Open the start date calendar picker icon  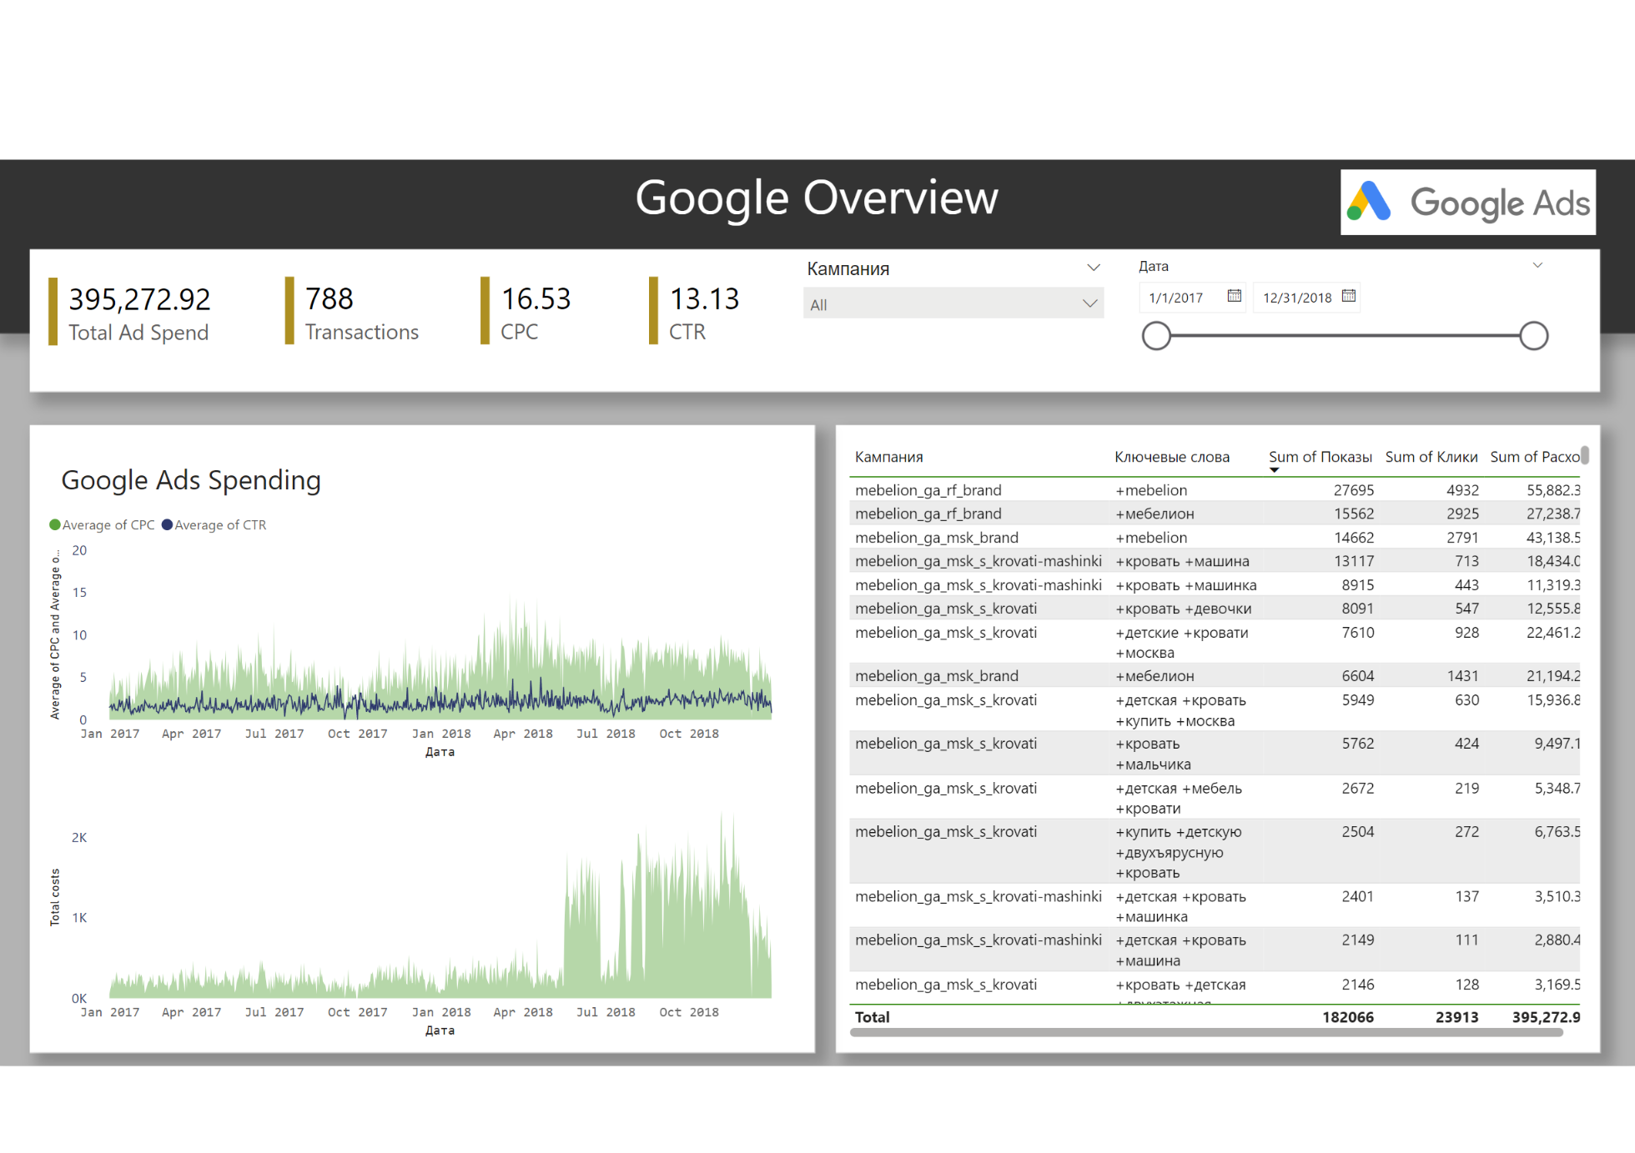point(1234,296)
